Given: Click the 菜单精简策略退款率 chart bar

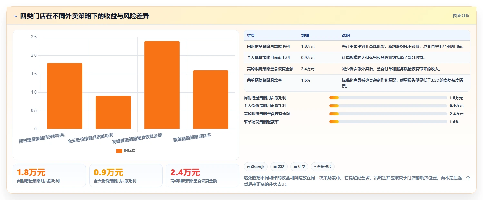Looking at the screenshot, I should 211,100.
